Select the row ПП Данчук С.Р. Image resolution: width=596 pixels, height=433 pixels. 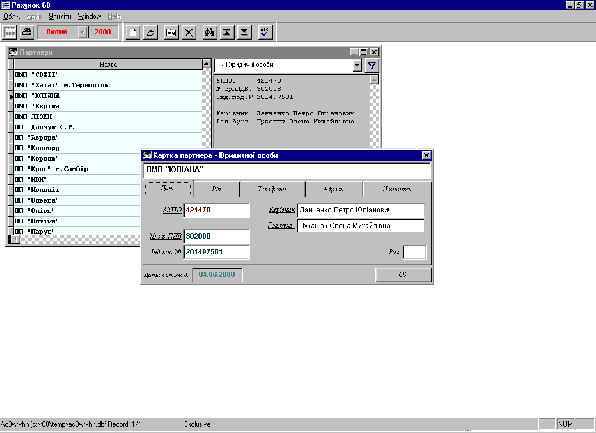(108, 127)
